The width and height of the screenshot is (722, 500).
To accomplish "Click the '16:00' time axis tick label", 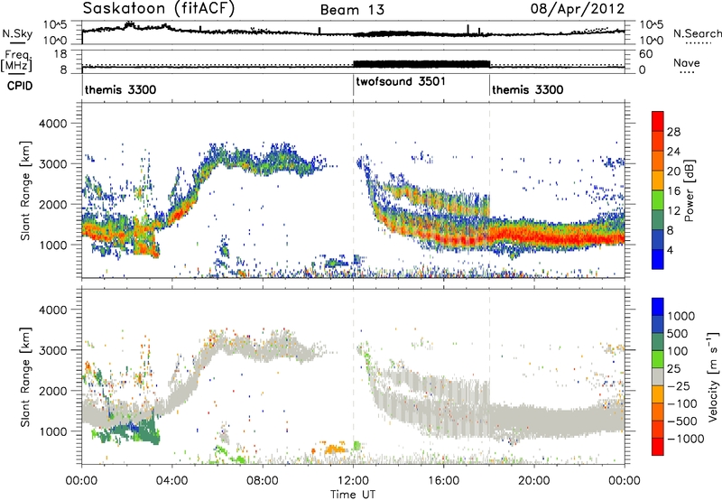I will 443,481.
